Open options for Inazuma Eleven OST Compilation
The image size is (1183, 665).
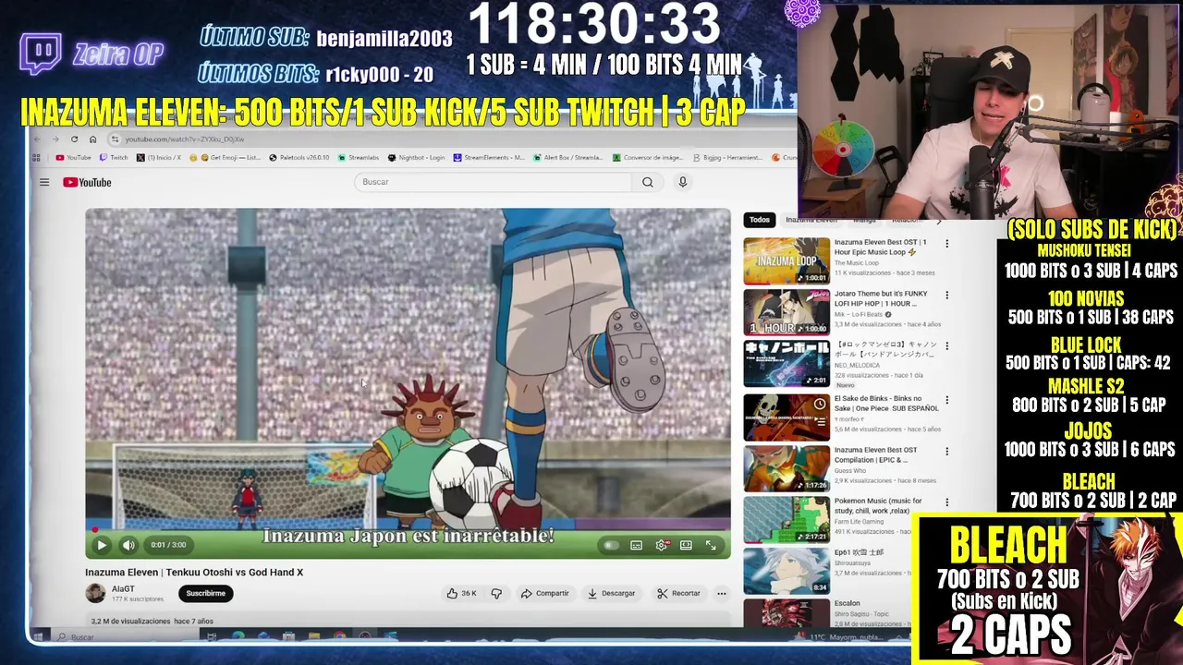tap(946, 452)
